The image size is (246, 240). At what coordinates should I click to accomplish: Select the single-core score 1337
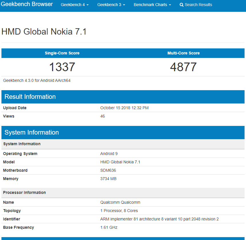(62, 67)
